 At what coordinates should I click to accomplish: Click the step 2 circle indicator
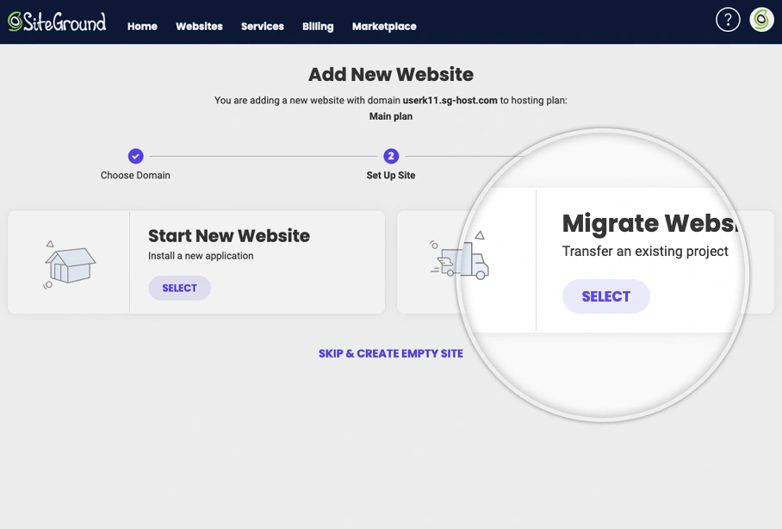391,156
